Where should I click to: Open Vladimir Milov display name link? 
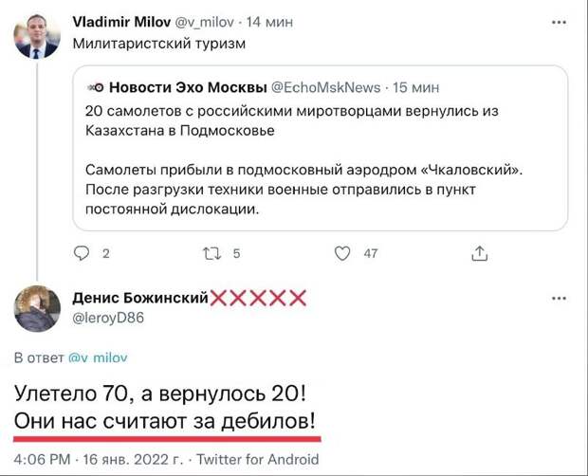[x=121, y=22]
